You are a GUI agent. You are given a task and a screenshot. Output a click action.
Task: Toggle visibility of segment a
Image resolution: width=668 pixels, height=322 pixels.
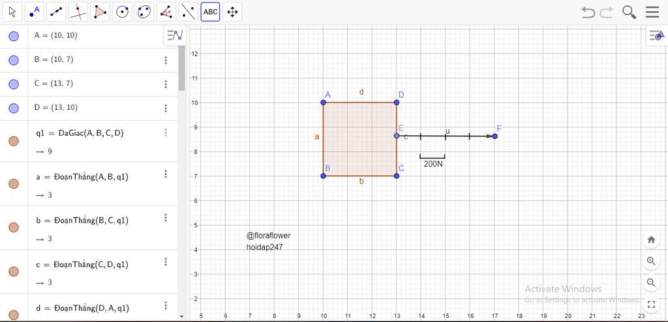point(14,184)
